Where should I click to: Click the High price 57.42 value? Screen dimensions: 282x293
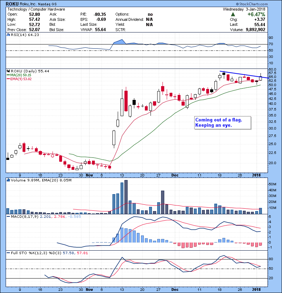pos(35,19)
